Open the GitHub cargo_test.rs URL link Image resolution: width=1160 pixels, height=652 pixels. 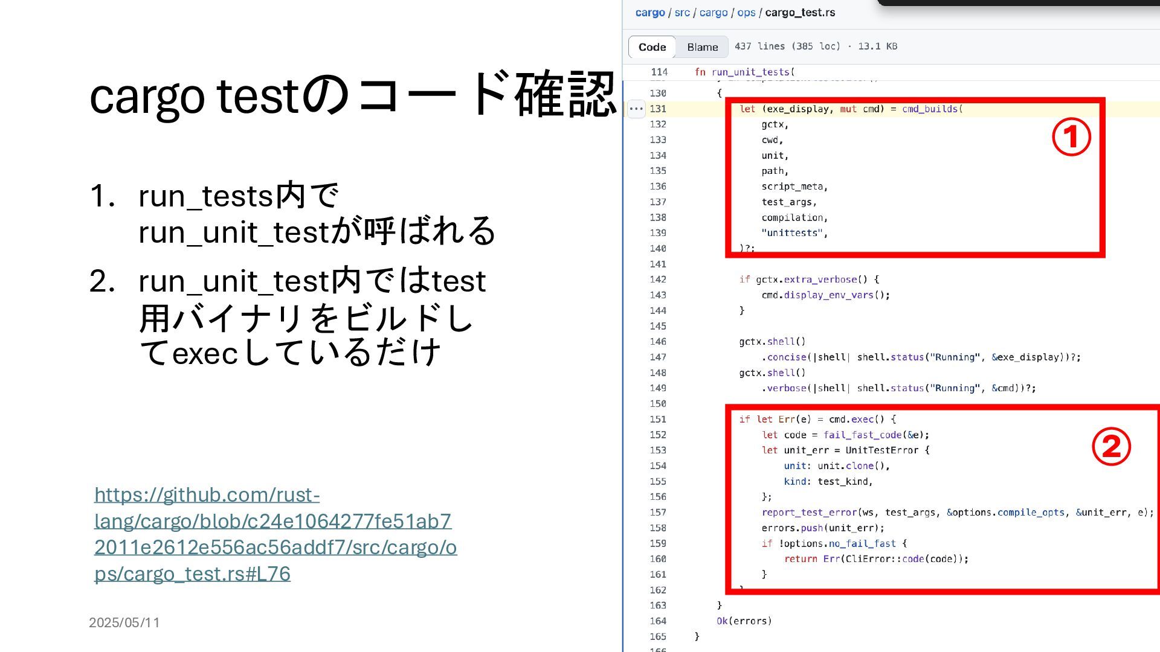[x=275, y=534]
